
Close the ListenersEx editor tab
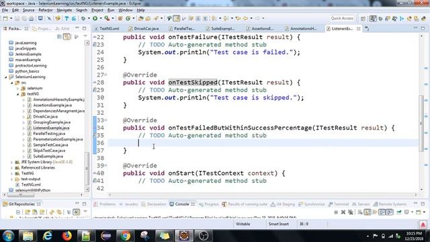click(358, 28)
